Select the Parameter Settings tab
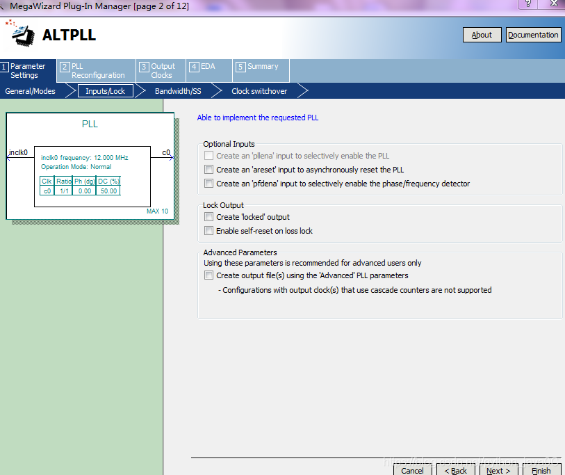Screen dimensions: 565x475 pyautogui.click(x=28, y=71)
